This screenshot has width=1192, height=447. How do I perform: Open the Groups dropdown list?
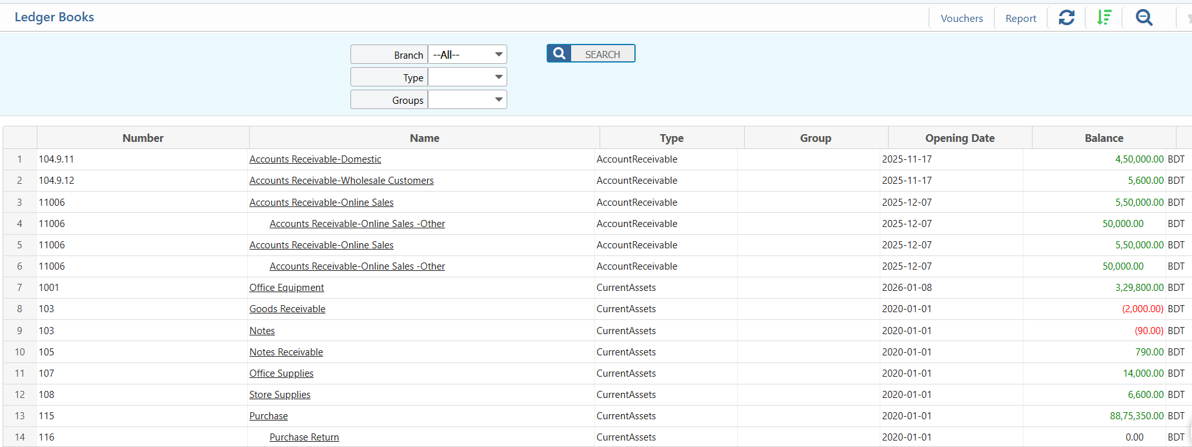[x=467, y=100]
